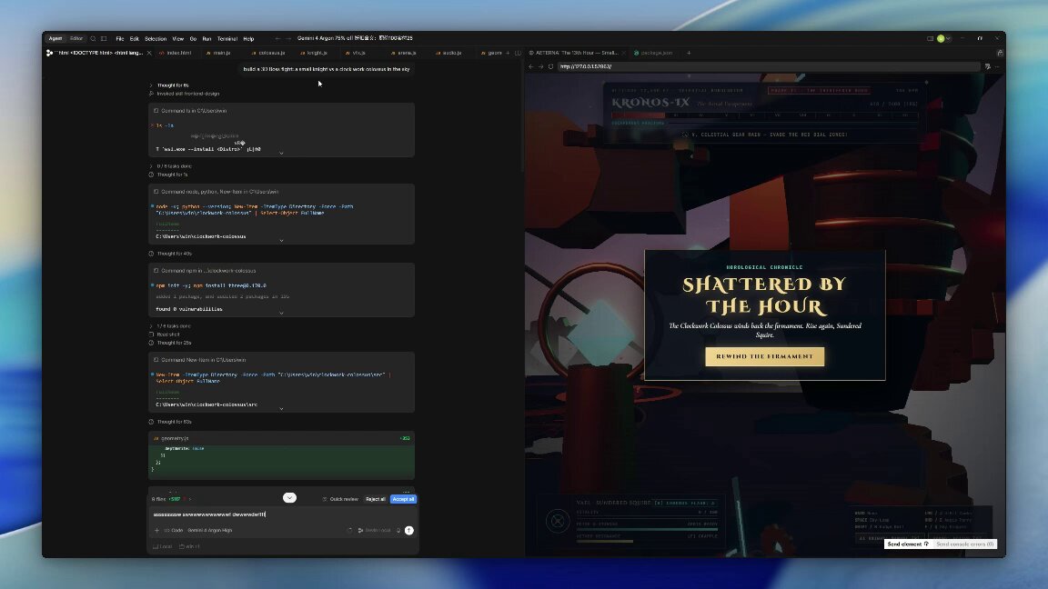Screen dimensions: 1048x589
Task: Click the browser address bar
Action: tap(769, 66)
